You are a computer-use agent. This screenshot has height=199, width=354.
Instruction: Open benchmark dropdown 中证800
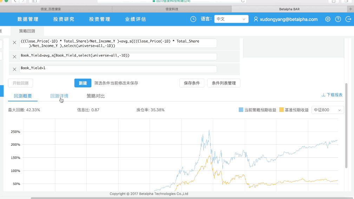pyautogui.click(x=328, y=110)
